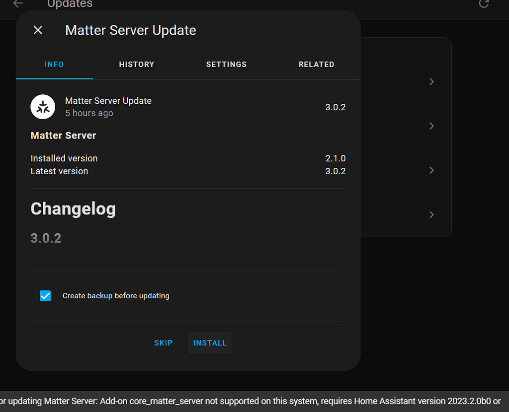This screenshot has height=412, width=509.
Task: Expand the first update list entry
Action: (431, 81)
